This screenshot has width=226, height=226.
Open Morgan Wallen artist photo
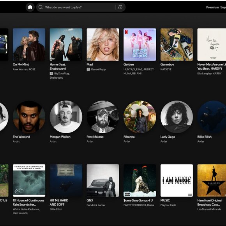(x=66, y=117)
